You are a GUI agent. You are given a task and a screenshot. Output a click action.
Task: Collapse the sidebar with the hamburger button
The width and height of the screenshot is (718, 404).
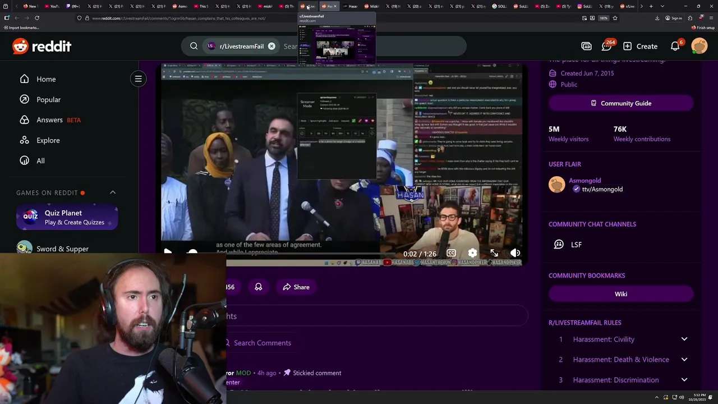138,79
